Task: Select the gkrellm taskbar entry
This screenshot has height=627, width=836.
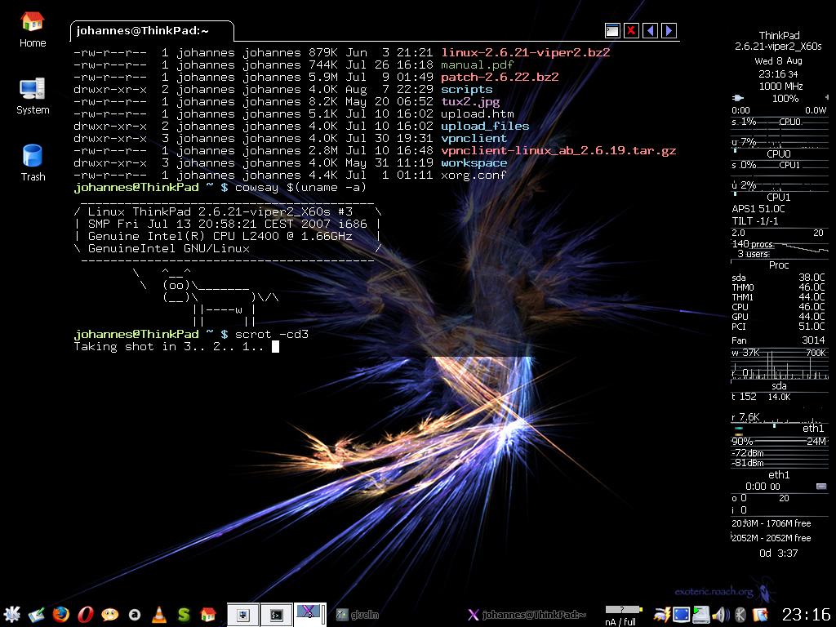Action: tap(358, 615)
